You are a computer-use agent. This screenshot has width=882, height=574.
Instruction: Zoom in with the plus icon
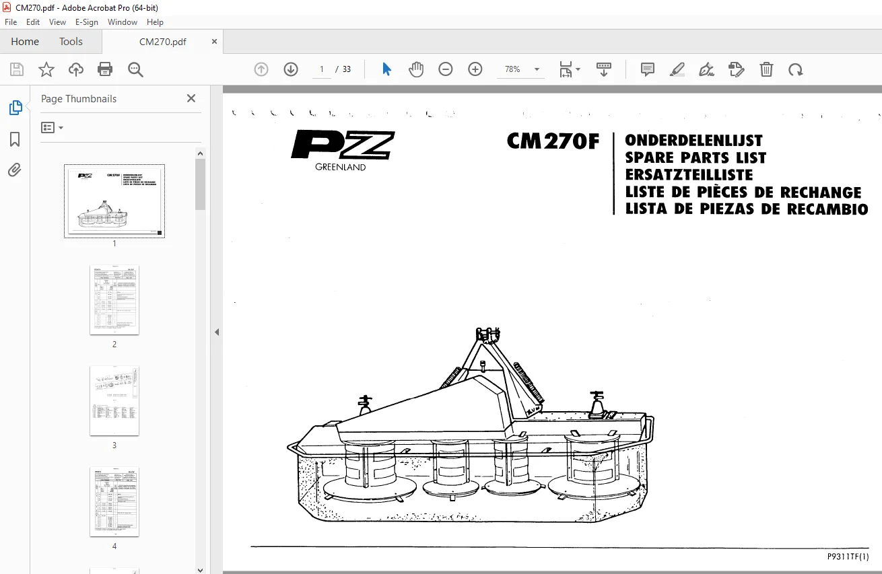click(x=475, y=69)
